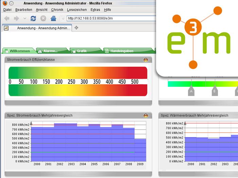Click the efficiency color scale at 250
The height and width of the screenshot is (178, 238).
click(71, 82)
